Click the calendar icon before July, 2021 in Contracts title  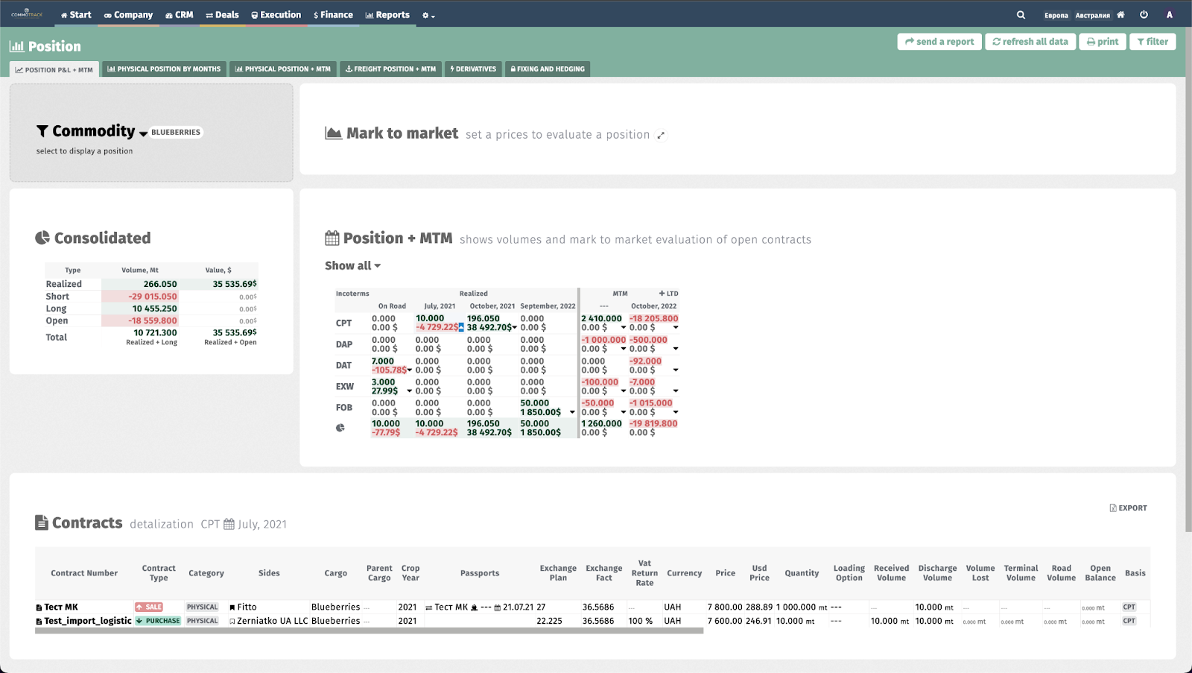coord(229,524)
